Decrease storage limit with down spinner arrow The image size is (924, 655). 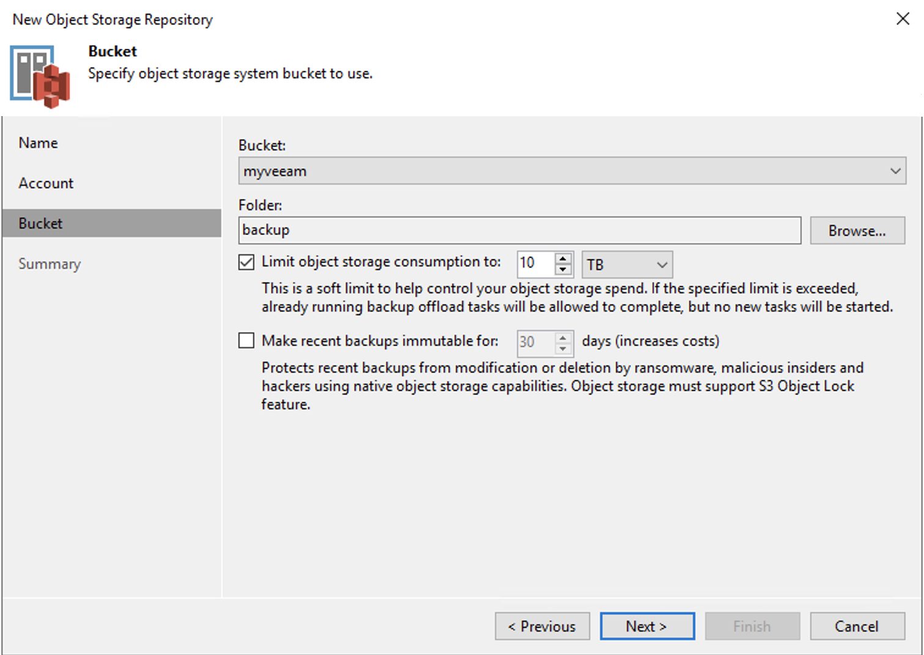point(563,269)
